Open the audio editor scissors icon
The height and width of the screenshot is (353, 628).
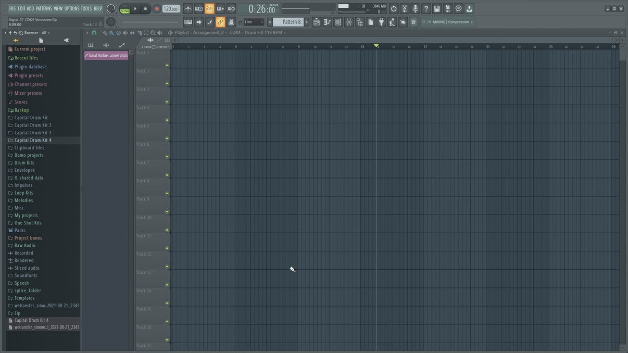(405, 9)
